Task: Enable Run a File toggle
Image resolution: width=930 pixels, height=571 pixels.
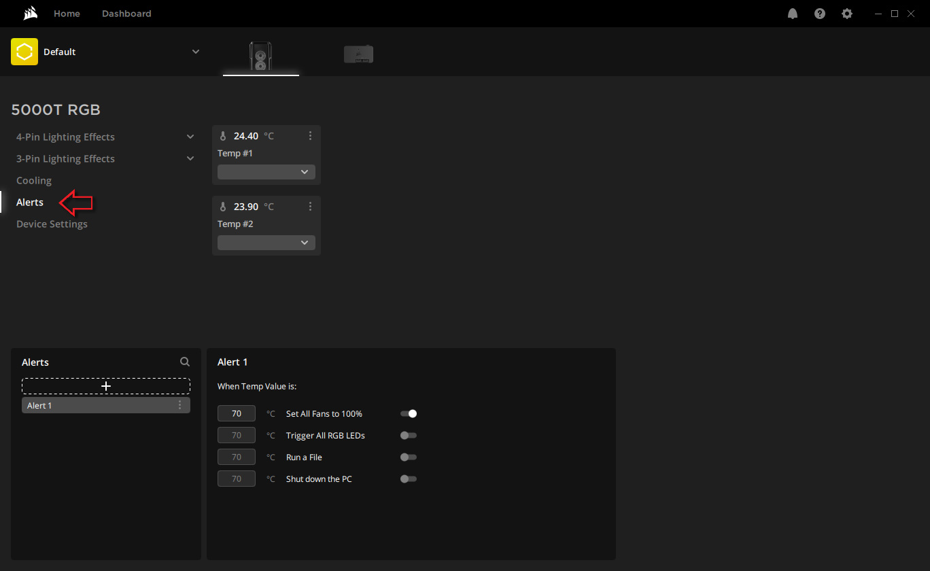Action: click(x=409, y=457)
